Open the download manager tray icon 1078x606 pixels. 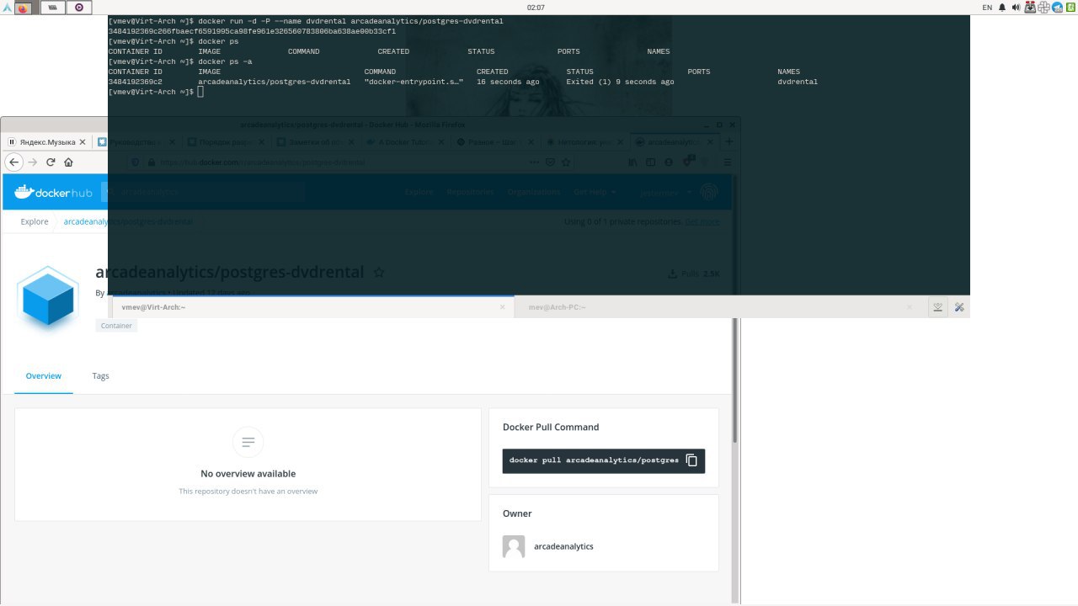click(x=1031, y=8)
